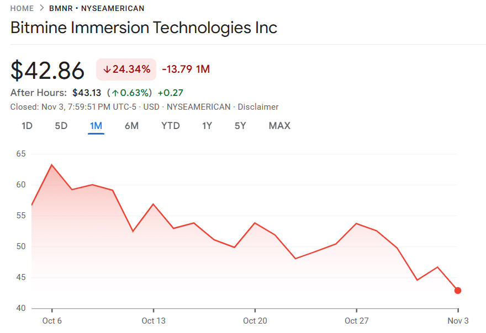Select the MAX history view
The height and width of the screenshot is (333, 486).
tap(279, 126)
